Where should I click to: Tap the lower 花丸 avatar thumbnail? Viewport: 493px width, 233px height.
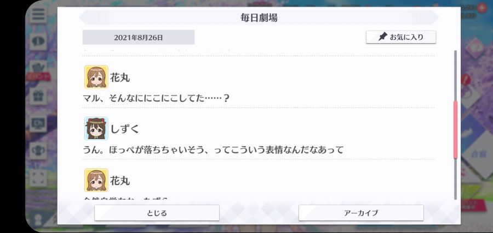96,180
